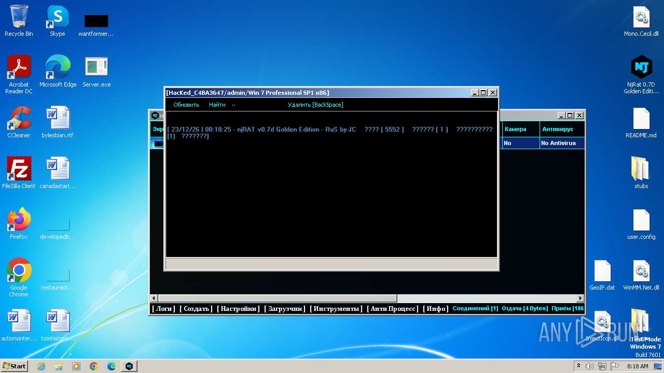This screenshot has width=664, height=373.
Task: Click Internet Explorer in the taskbar
Action: point(41,366)
